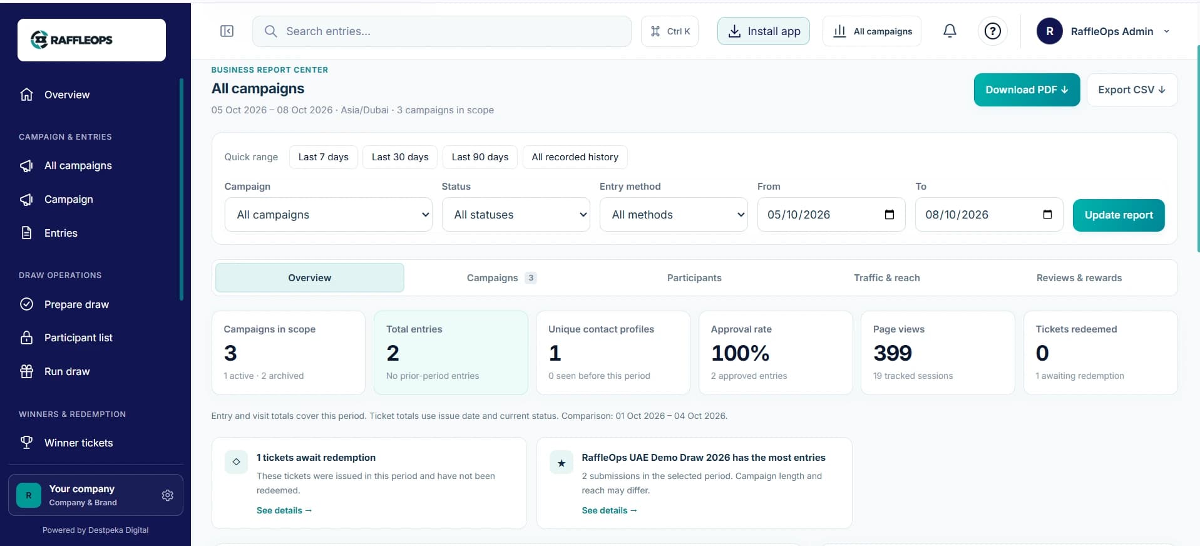
Task: Click the Download PDF button
Action: click(1027, 90)
